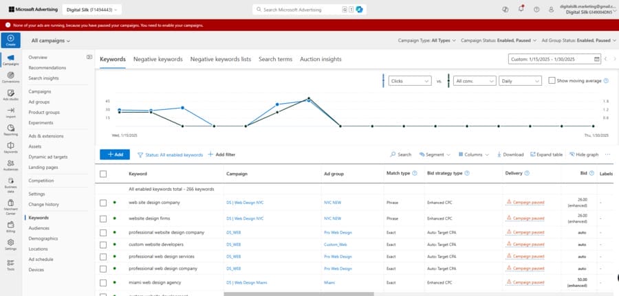
Task: Open the All conv. metric dropdown
Action: point(475,81)
